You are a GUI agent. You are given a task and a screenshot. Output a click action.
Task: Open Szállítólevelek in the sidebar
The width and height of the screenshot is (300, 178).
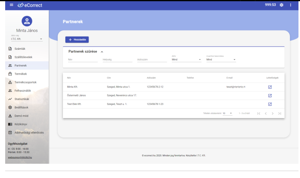[x=27, y=57]
